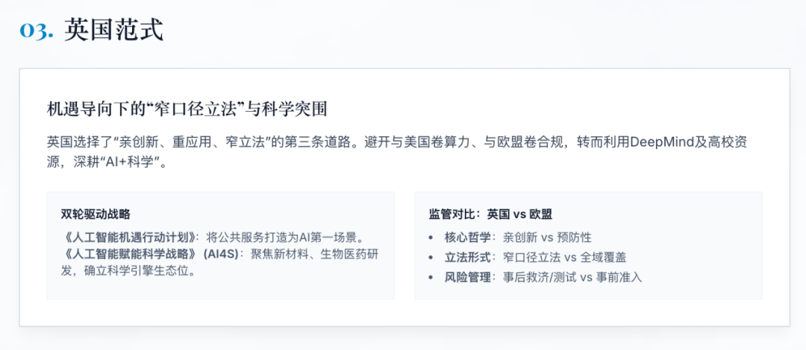This screenshot has width=806, height=350.
Task: Click the 立法形式 bullet label
Action: tap(468, 257)
